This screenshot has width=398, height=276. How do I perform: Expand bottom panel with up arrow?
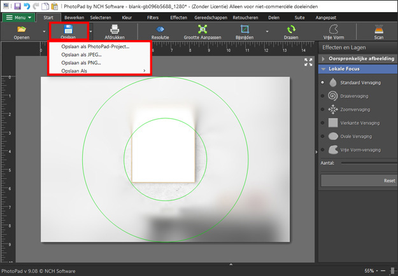pos(231,265)
